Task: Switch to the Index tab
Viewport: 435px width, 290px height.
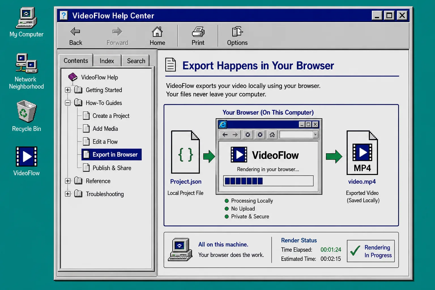Action: [x=107, y=61]
